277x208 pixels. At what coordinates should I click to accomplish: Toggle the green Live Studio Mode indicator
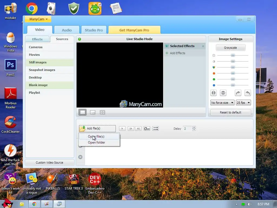(80, 39)
